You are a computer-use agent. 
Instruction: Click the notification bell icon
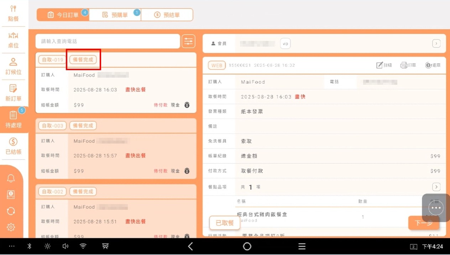pos(11,179)
